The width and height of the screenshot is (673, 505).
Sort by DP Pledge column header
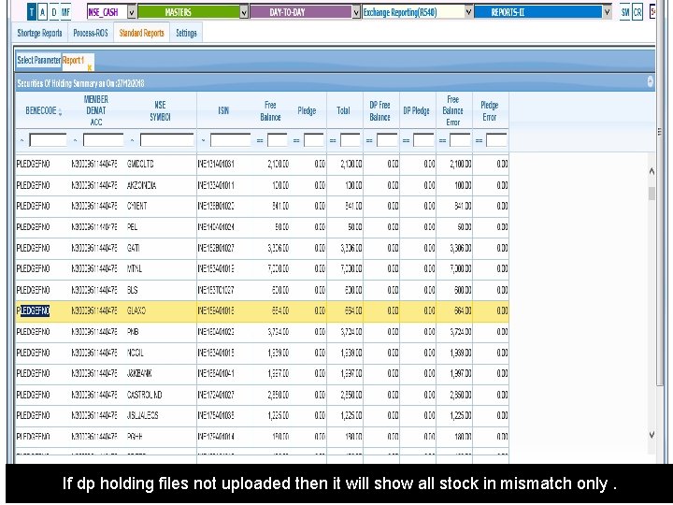(417, 110)
